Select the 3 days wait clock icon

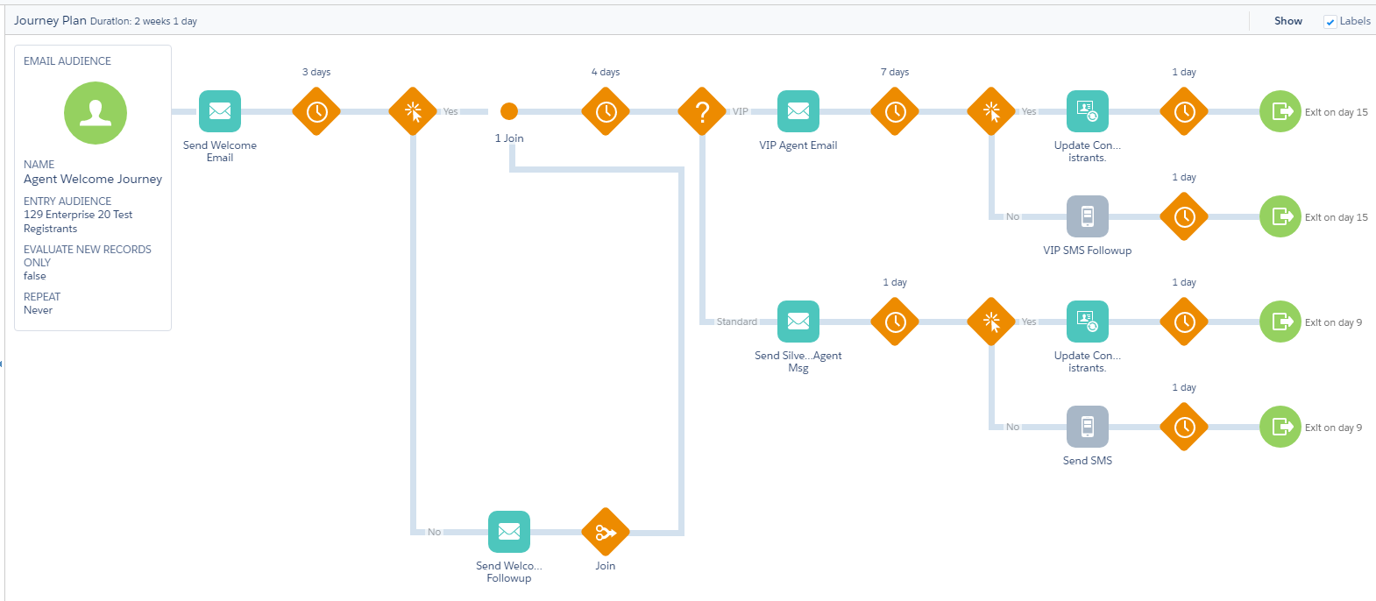(x=316, y=111)
